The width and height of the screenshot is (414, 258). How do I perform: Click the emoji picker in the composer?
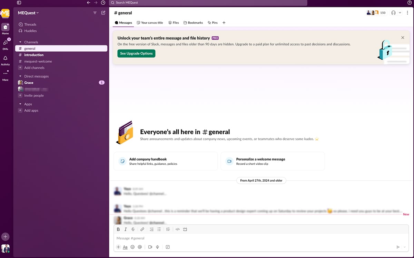point(132,247)
